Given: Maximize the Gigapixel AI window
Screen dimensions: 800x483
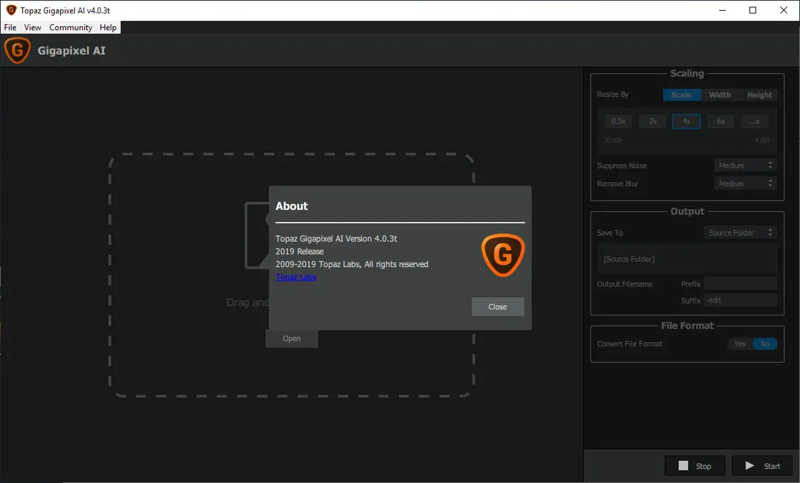Looking at the screenshot, I should [x=753, y=10].
